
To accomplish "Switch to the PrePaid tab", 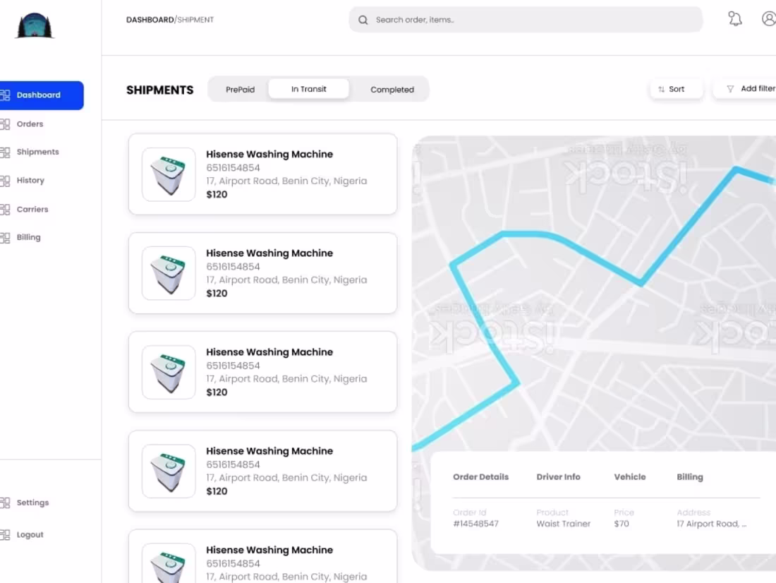I will pyautogui.click(x=240, y=89).
